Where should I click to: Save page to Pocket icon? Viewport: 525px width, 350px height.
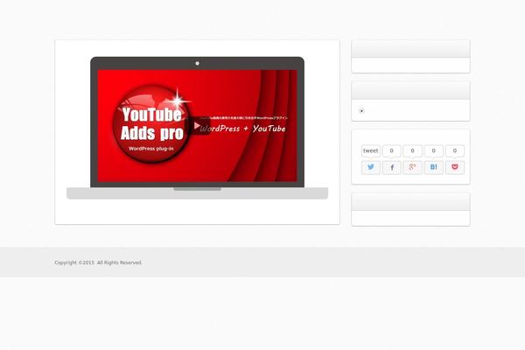tap(455, 167)
